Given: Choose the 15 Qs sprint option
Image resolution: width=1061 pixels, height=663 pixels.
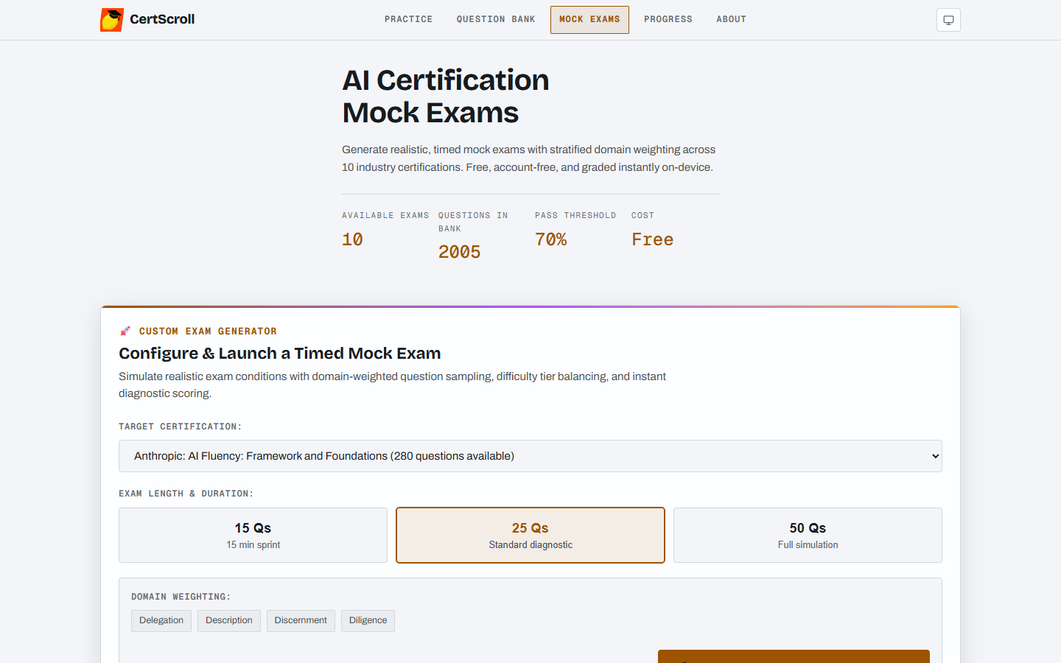Looking at the screenshot, I should (253, 536).
